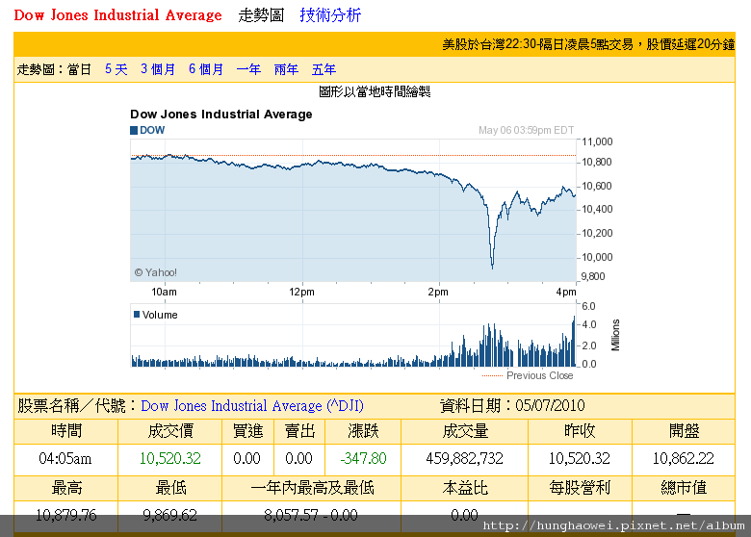Click the 最高 value 10,879.76

[66, 515]
